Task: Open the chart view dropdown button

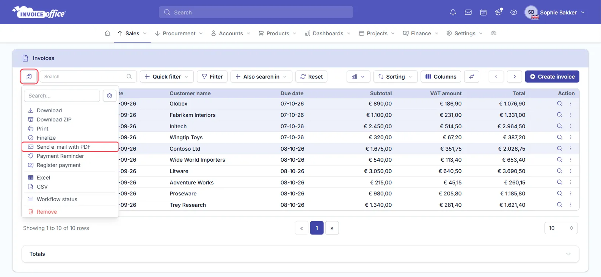Action: [x=358, y=77]
